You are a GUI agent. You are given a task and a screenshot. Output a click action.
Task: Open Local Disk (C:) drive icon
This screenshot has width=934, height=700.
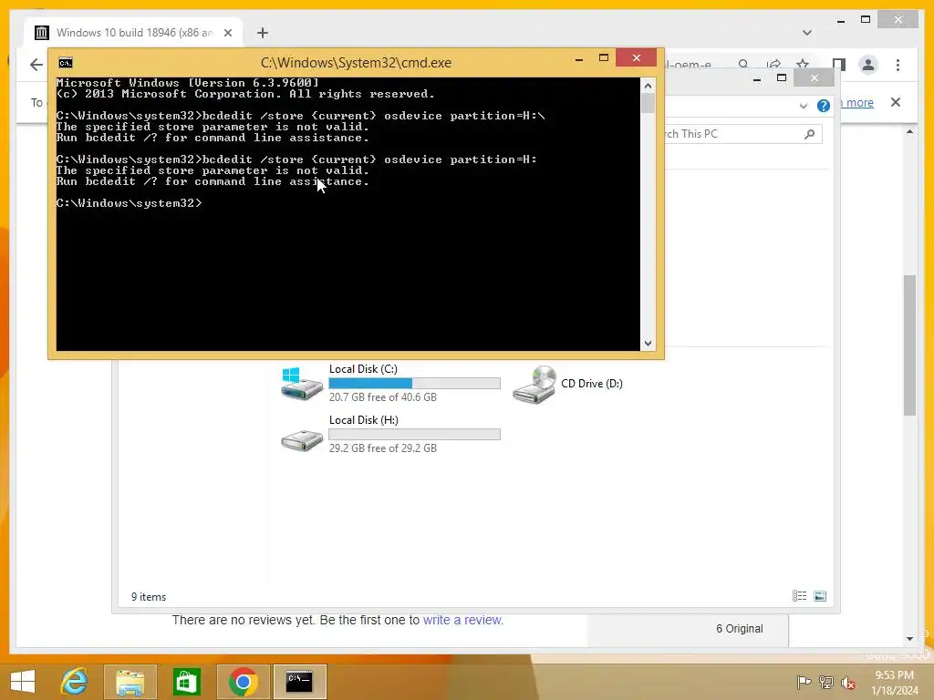point(302,384)
